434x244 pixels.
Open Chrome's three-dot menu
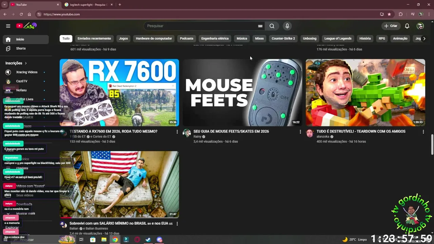pos(429,14)
